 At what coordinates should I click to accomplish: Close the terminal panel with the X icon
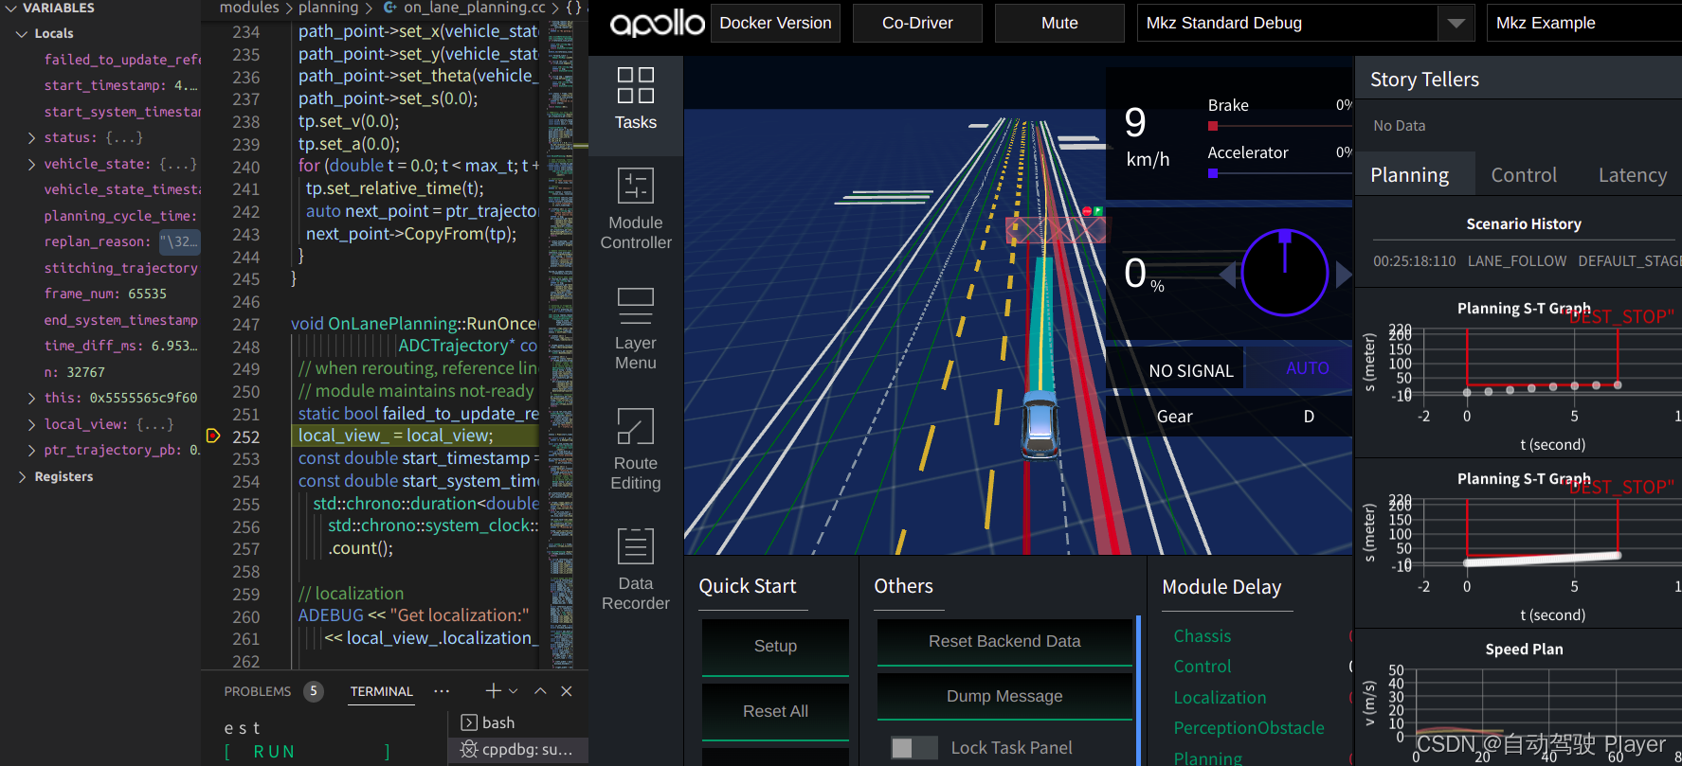567,691
